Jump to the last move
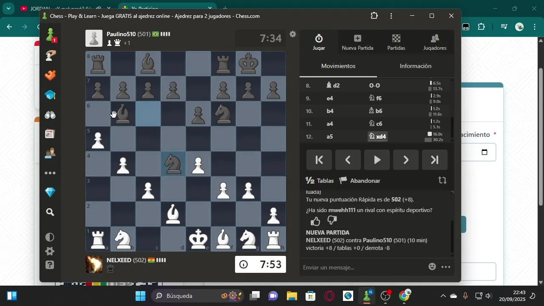The width and height of the screenshot is (544, 306). pos(435,160)
